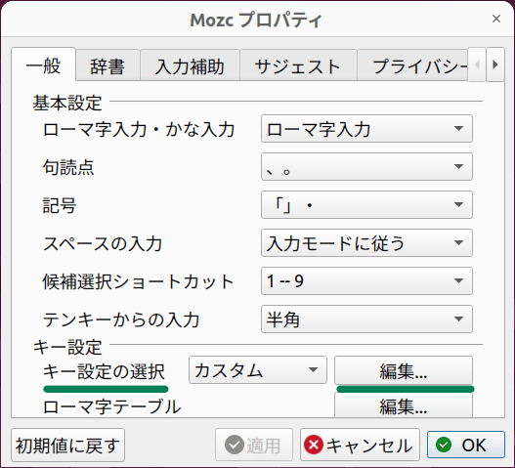Click 初期値に戻す button

67,445
